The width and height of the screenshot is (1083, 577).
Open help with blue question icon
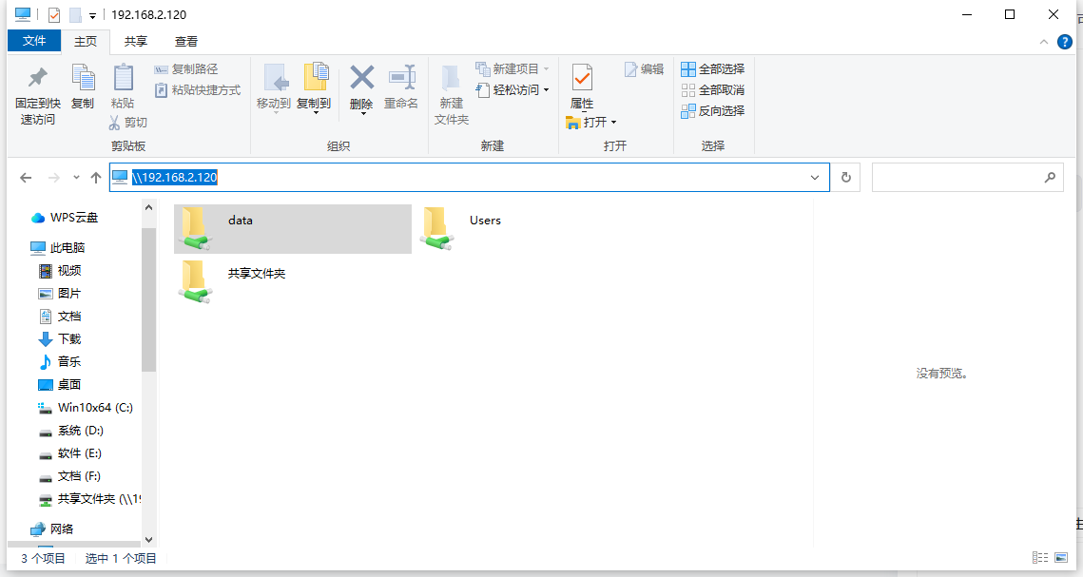(1065, 42)
